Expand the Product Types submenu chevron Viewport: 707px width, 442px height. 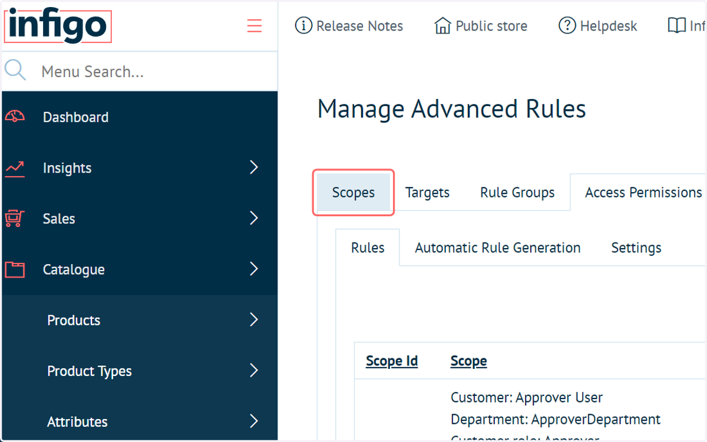pos(254,370)
